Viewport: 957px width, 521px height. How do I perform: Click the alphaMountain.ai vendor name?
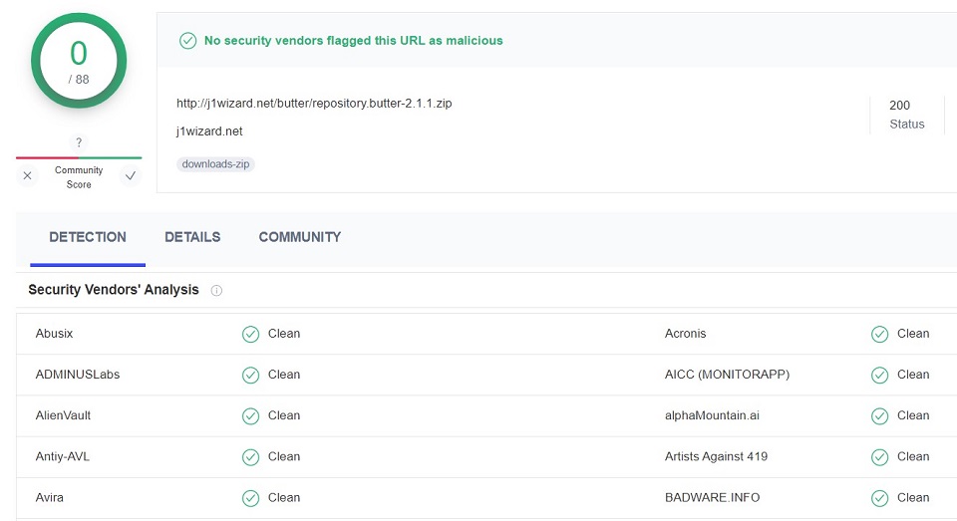pyautogui.click(x=712, y=415)
